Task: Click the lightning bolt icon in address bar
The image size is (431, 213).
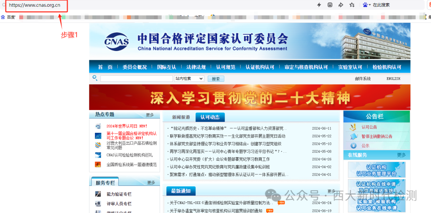Action: (x=319, y=5)
